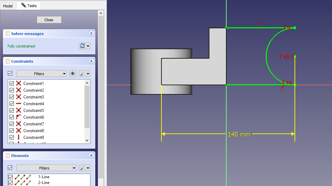Select Constraint5 in the constraints list
Image resolution: width=332 pixels, height=186 pixels.
click(x=33, y=111)
